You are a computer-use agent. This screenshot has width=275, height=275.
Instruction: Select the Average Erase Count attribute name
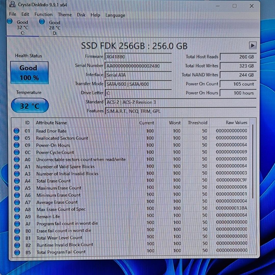tap(57, 202)
